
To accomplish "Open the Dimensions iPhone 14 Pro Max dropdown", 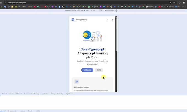I will [x=75, y=10].
